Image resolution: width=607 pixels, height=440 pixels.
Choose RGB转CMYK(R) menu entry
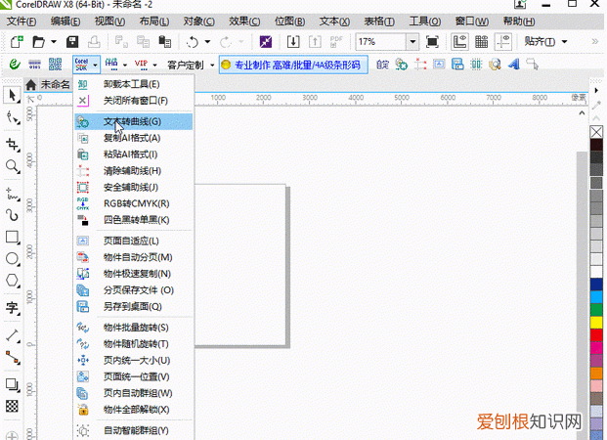pyautogui.click(x=134, y=203)
